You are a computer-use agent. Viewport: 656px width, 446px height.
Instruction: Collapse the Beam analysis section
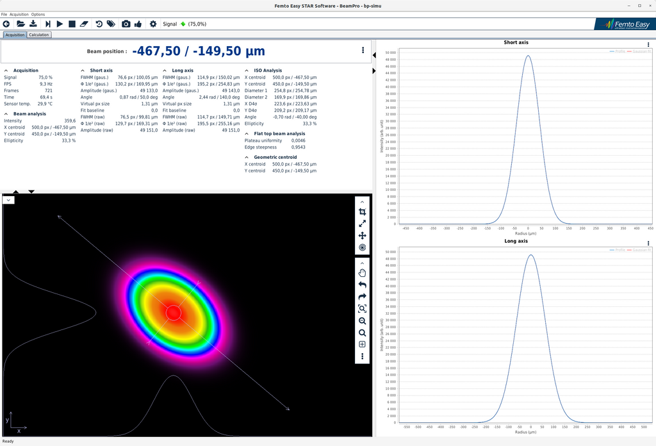pyautogui.click(x=6, y=113)
